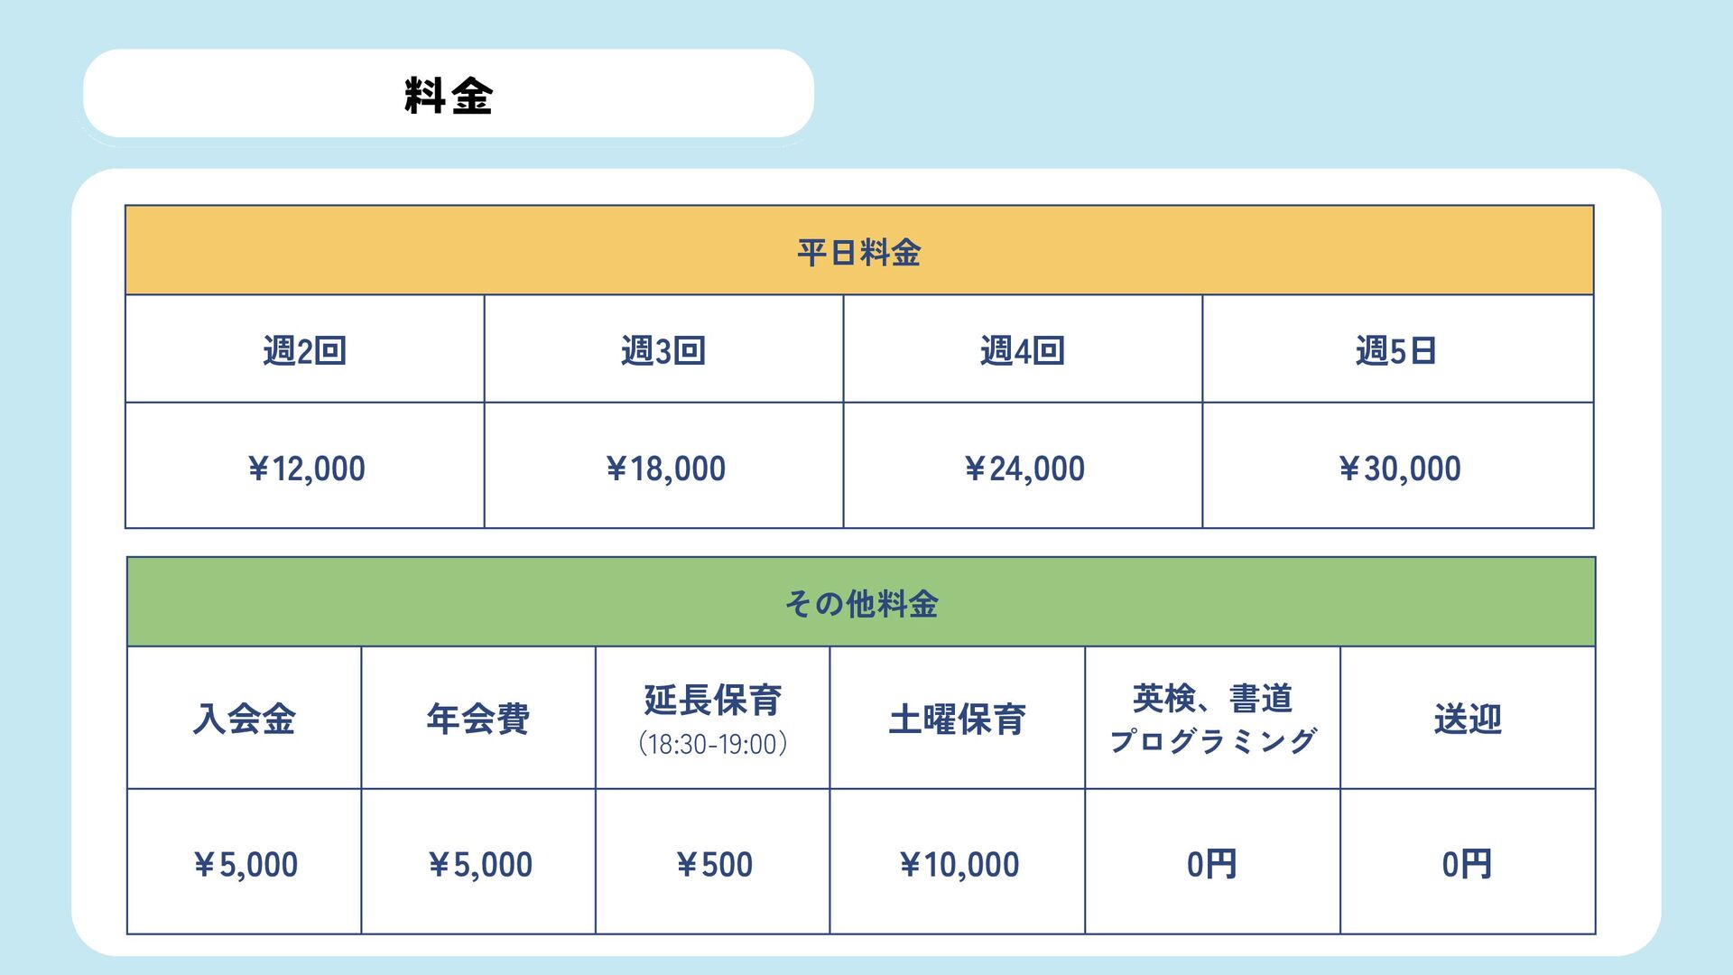Click the その他料金 green header
Image resolution: width=1733 pixels, height=975 pixels.
(x=861, y=603)
